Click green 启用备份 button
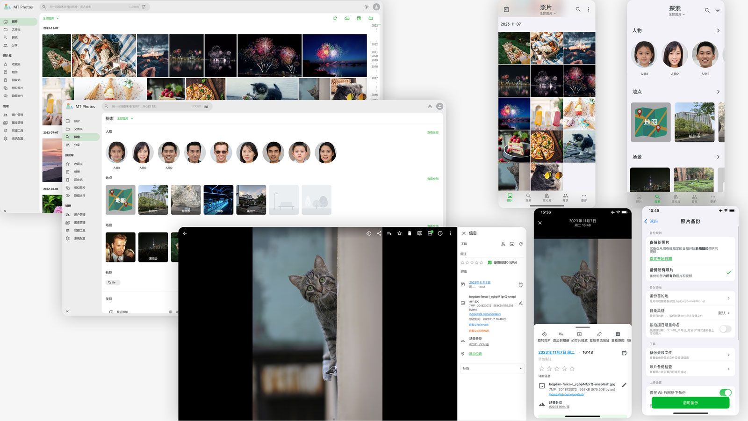The width and height of the screenshot is (748, 421). point(690,403)
